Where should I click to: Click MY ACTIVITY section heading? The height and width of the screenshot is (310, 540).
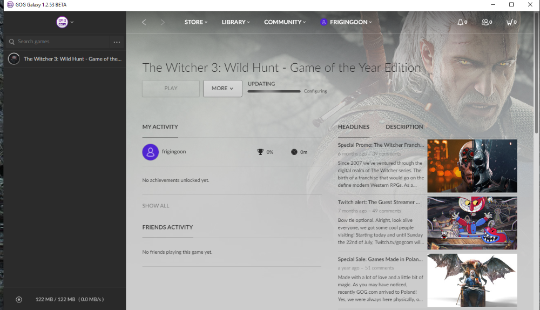(160, 127)
